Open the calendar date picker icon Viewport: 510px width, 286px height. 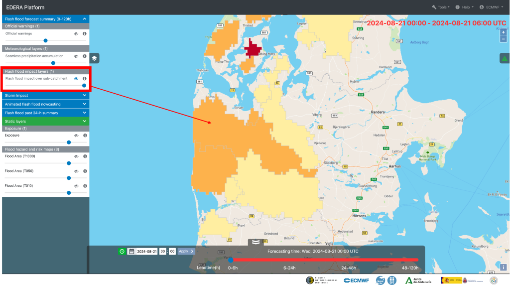[x=131, y=251]
